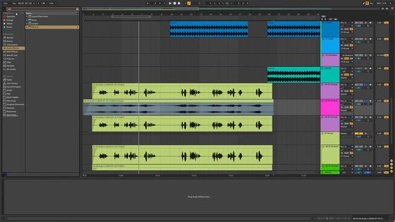Viewport: 395px width, 222px height.
Task: Click the show/hide browser toggle
Action: click(x=3, y=9)
